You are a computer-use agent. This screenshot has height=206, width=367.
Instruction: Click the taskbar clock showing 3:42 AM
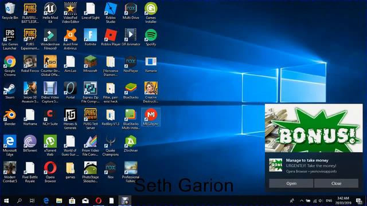coord(343,201)
